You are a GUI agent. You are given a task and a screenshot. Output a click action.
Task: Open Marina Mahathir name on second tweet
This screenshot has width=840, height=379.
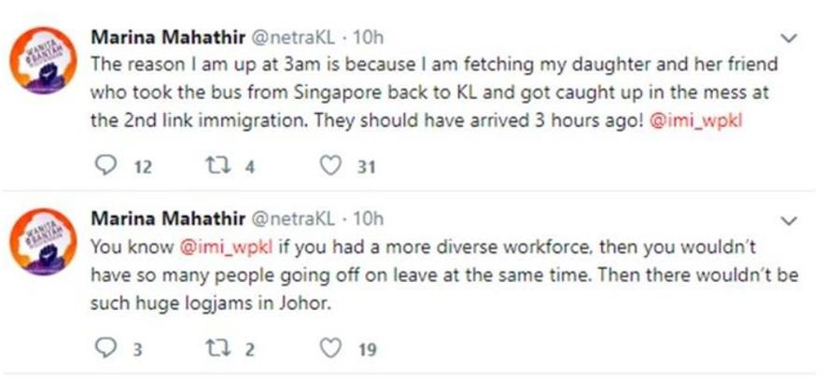(166, 219)
